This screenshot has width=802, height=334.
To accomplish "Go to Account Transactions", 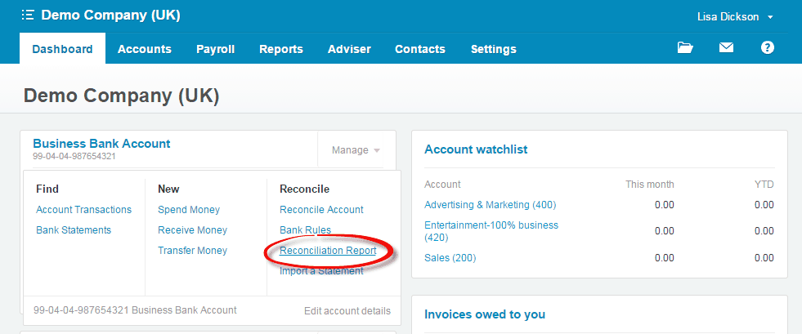I will pos(84,210).
